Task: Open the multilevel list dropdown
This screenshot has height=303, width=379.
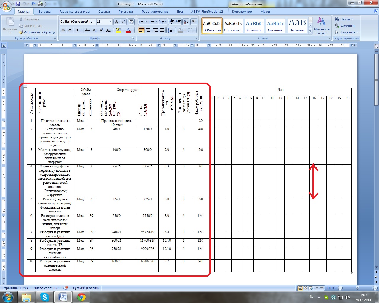Action: (x=162, y=22)
